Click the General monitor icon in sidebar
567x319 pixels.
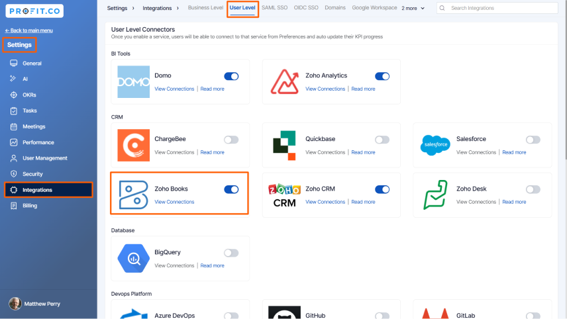click(x=14, y=64)
